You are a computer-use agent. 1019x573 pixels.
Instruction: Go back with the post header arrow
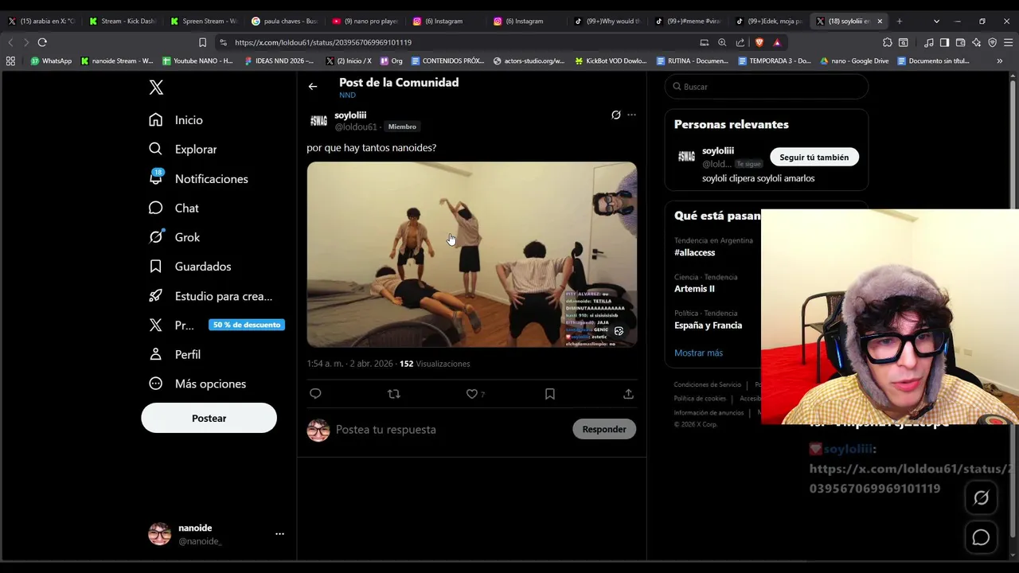313,87
